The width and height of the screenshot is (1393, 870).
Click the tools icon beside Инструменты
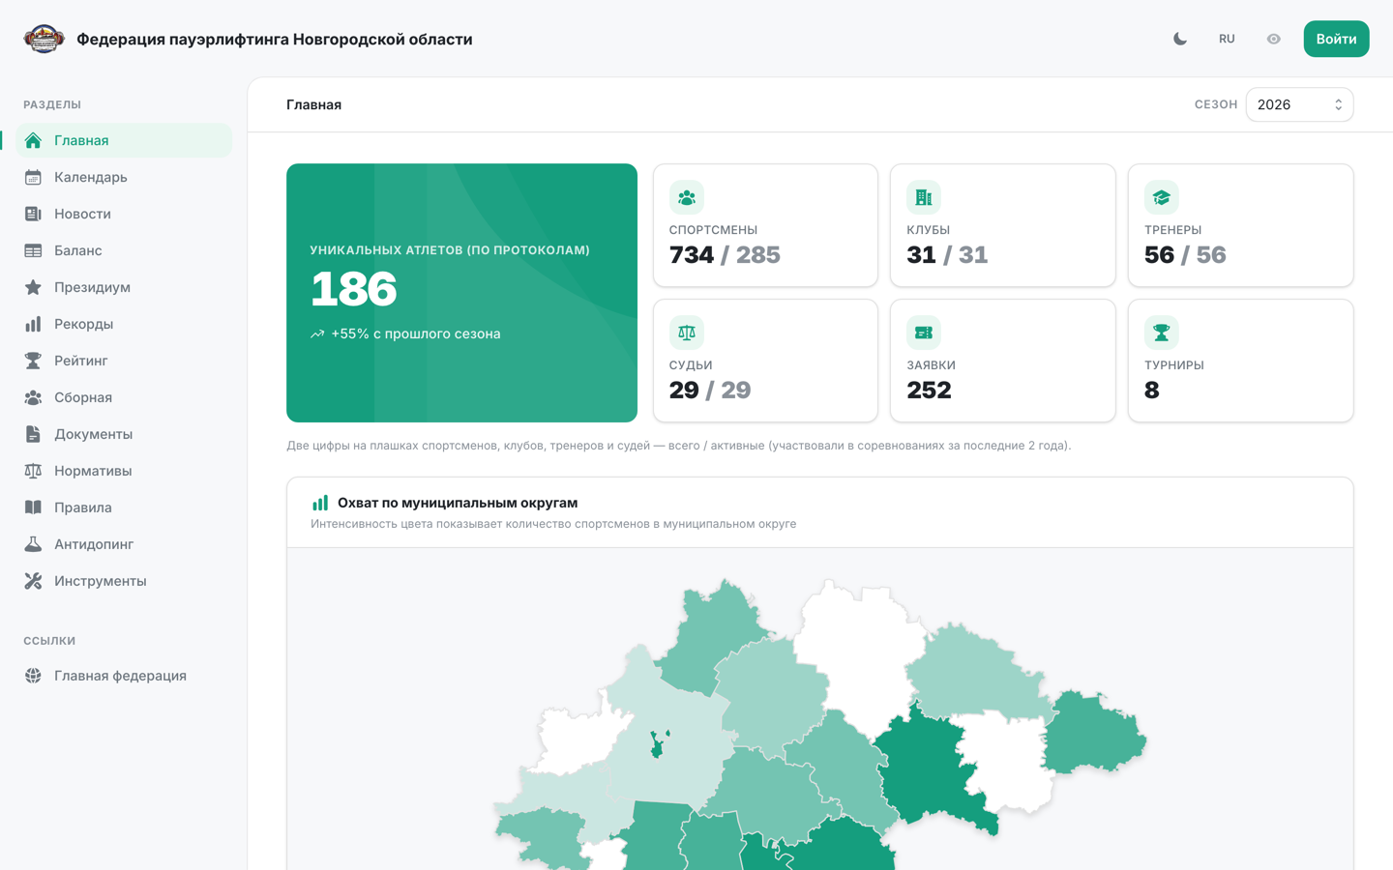pos(33,581)
